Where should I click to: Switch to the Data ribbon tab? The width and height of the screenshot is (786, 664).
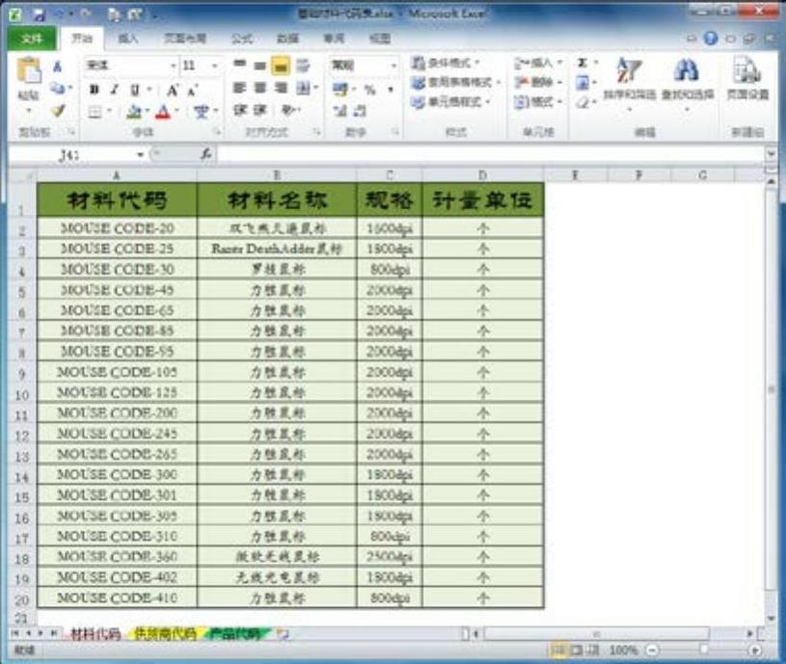pyautogui.click(x=287, y=39)
